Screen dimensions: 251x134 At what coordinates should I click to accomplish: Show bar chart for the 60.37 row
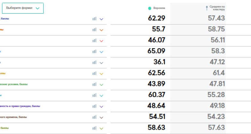(94, 95)
